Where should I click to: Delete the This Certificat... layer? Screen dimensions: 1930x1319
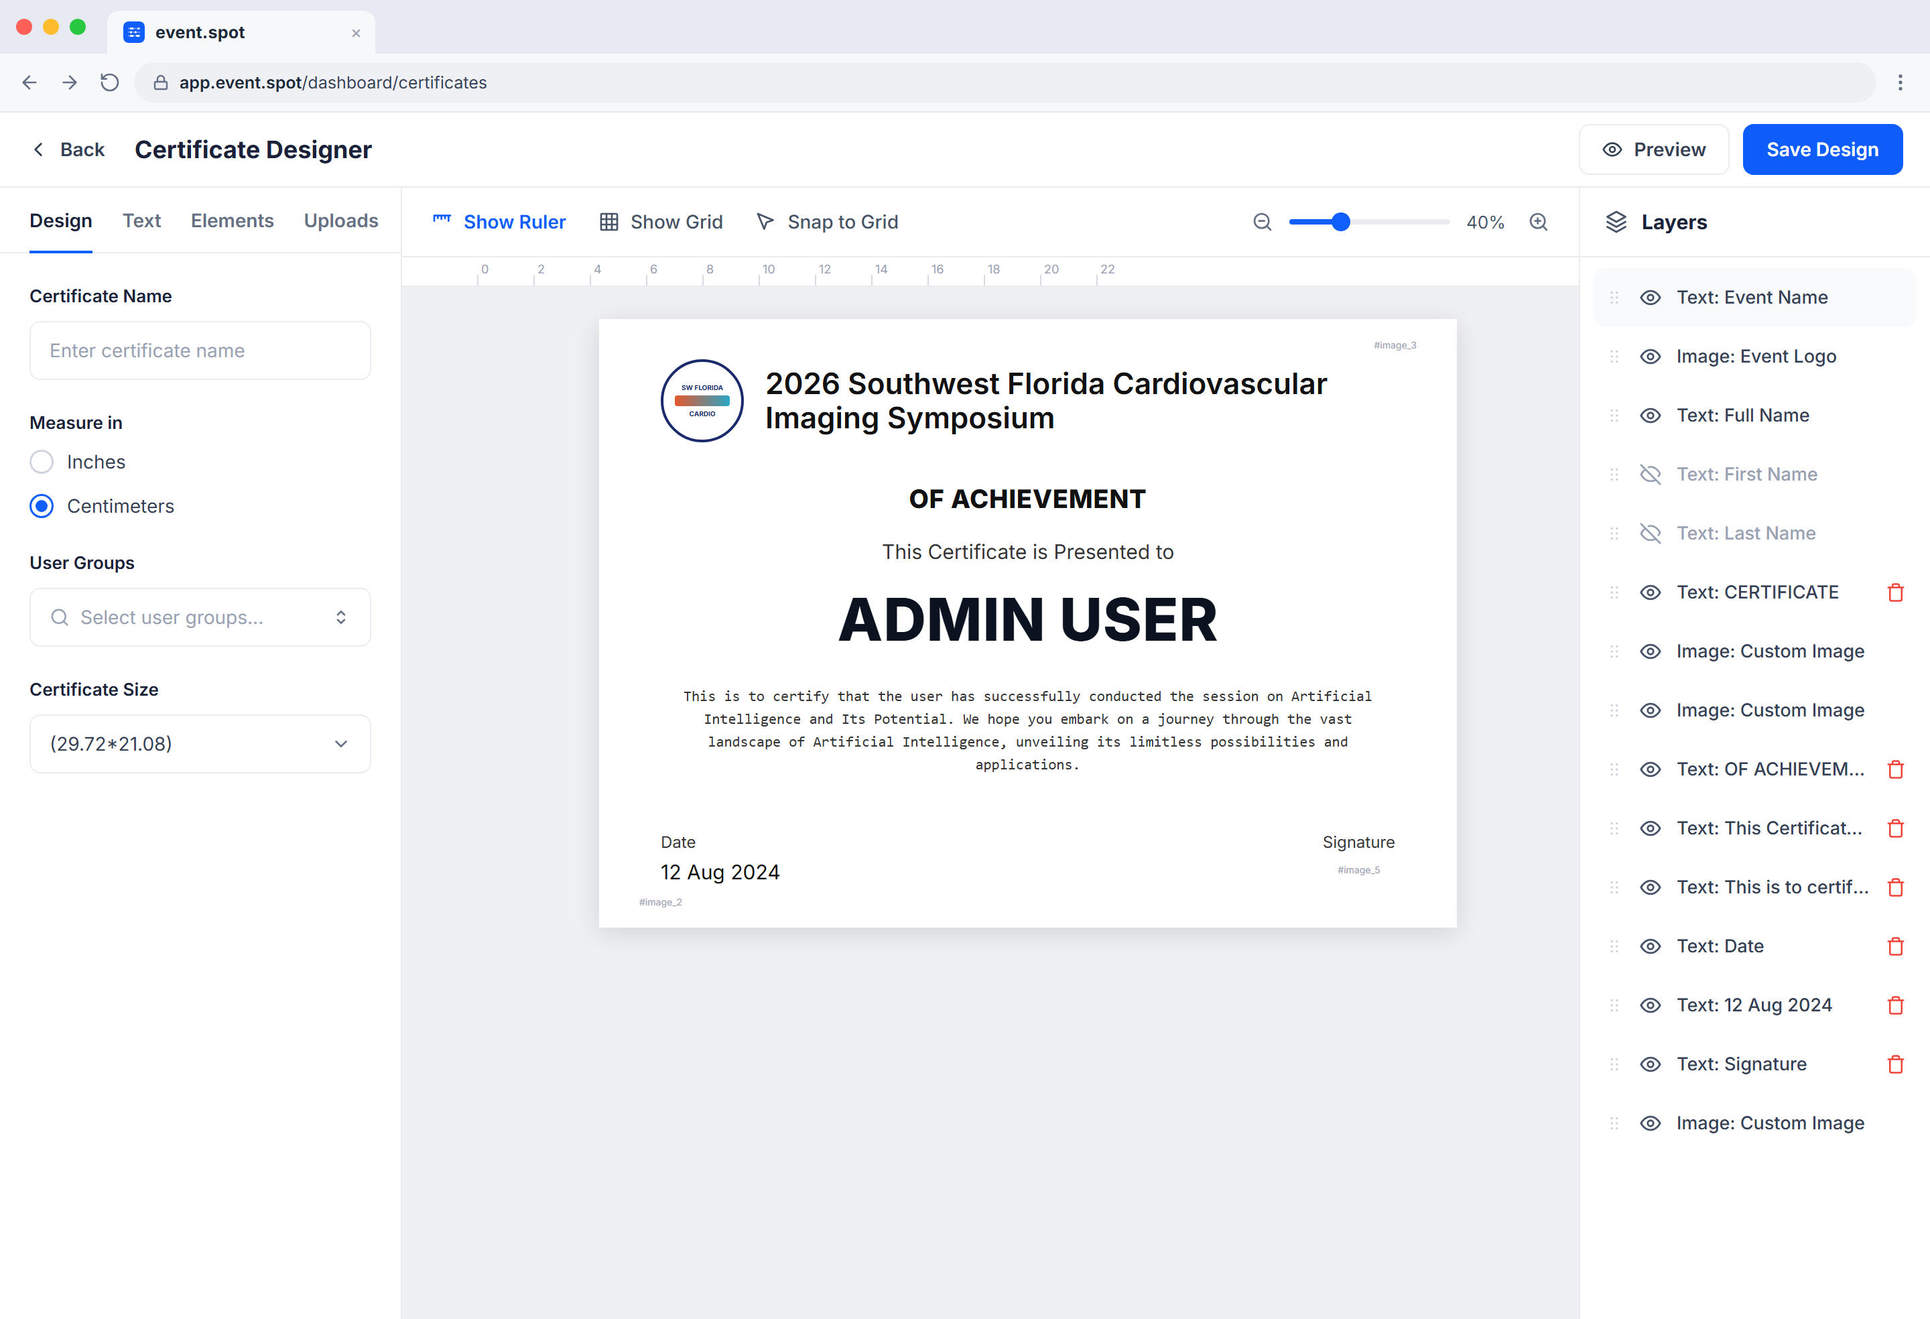1895,828
